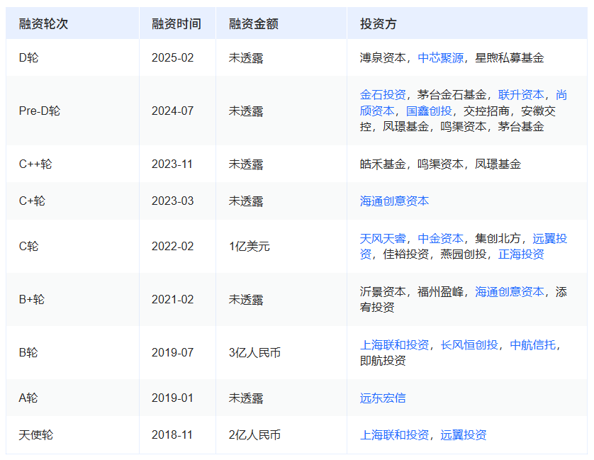Open the 长风恒创投 link

click(x=469, y=345)
